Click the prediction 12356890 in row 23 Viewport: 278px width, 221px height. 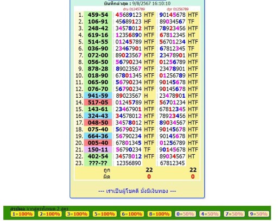[129, 163]
